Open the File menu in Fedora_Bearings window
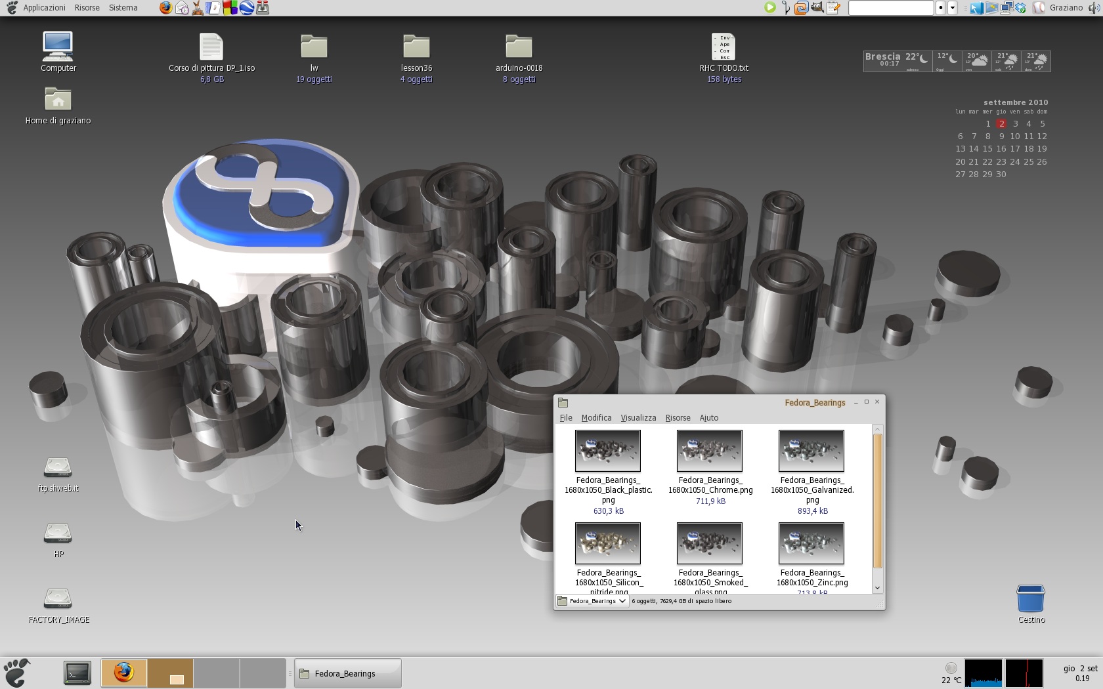This screenshot has width=1103, height=689. point(566,418)
